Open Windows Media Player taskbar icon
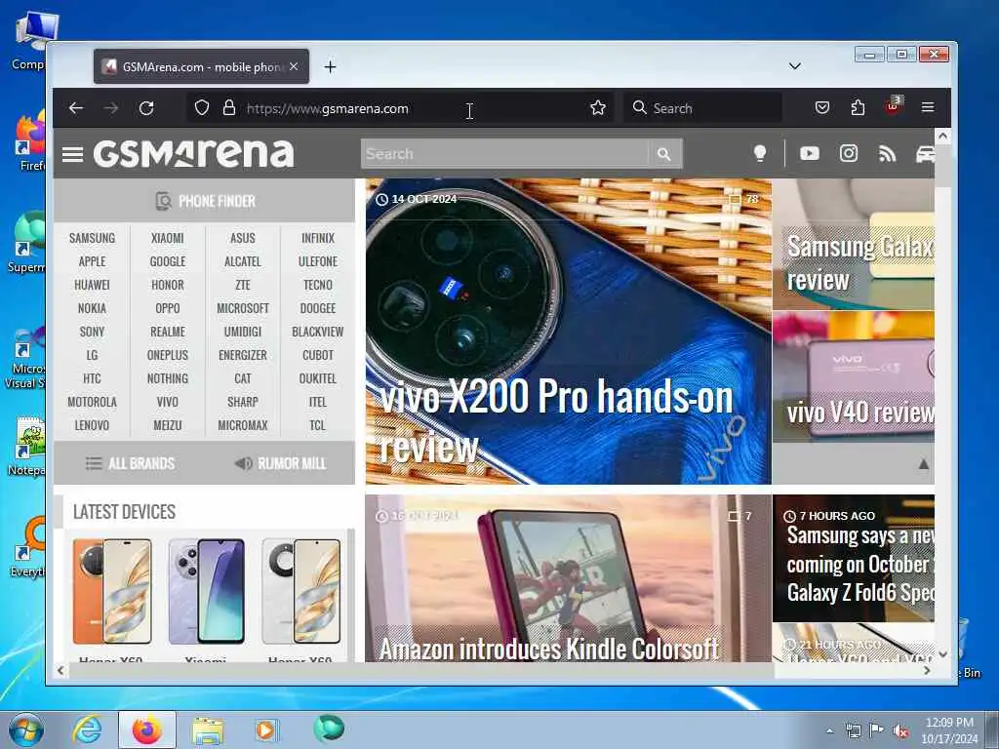Image resolution: width=999 pixels, height=749 pixels. (265, 729)
